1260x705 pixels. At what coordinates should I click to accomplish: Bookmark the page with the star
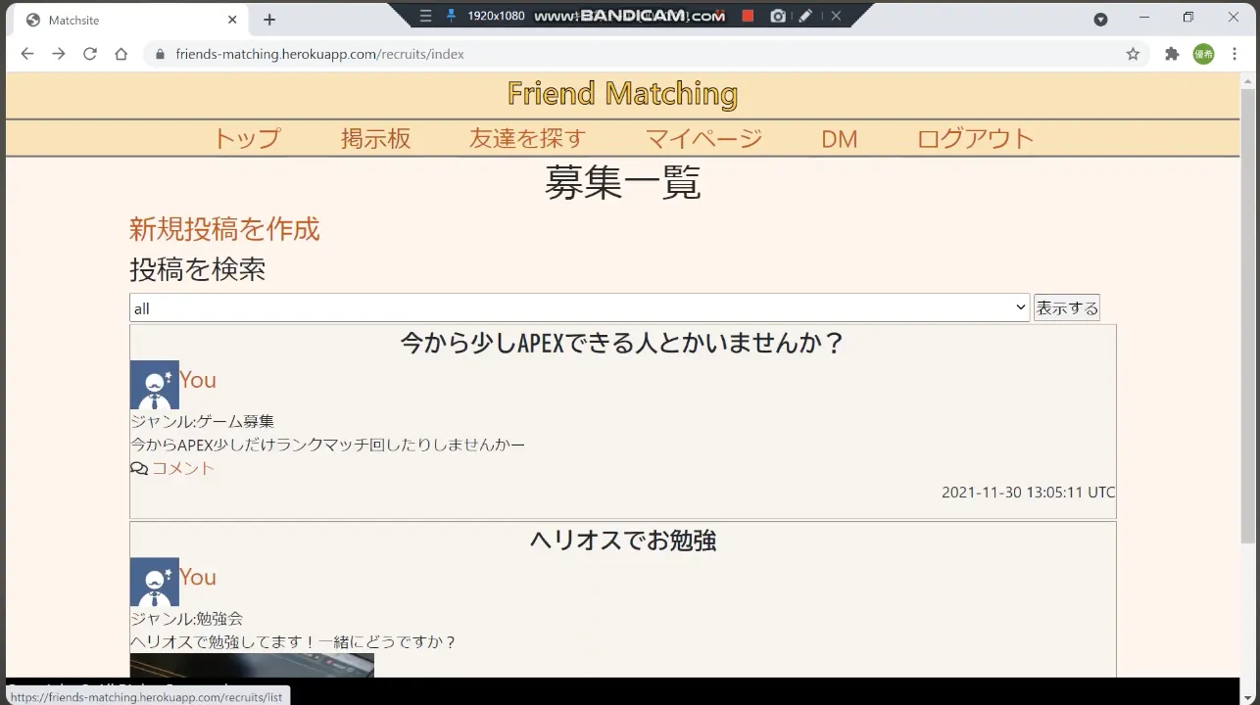click(1133, 54)
